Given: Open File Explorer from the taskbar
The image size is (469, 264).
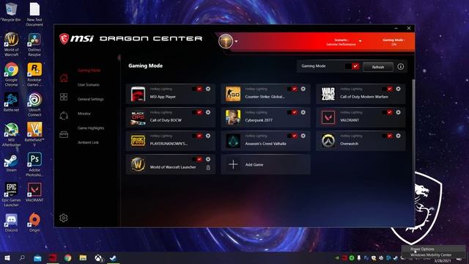Looking at the screenshot, I should click(83, 258).
